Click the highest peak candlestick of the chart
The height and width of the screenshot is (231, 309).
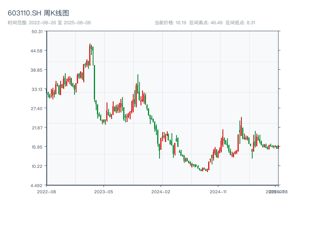click(90, 54)
